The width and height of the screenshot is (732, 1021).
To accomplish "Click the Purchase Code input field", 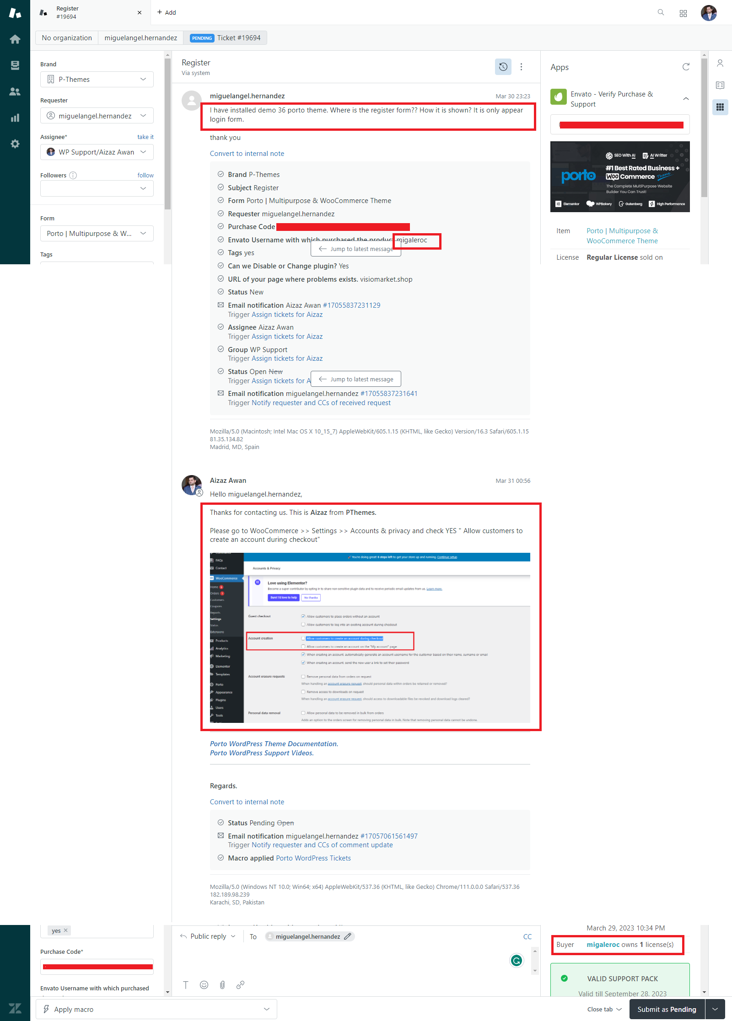I will pyautogui.click(x=97, y=967).
